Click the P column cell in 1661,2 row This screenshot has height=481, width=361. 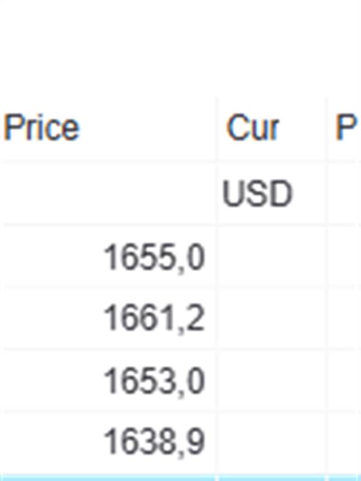pos(345,319)
